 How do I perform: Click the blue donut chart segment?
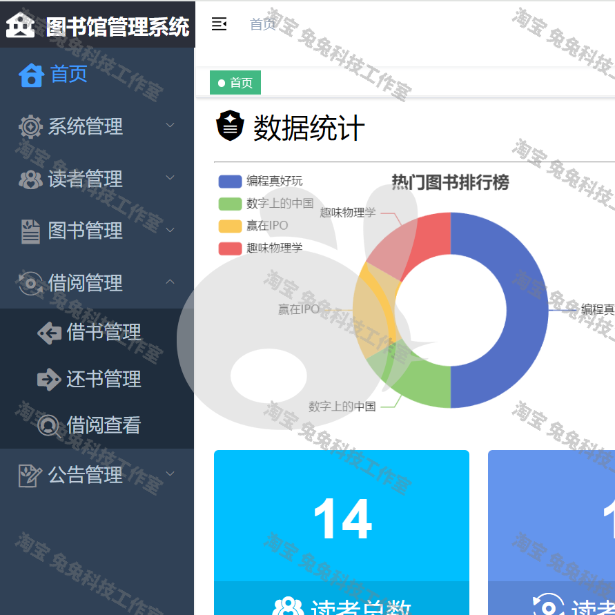[x=526, y=310]
